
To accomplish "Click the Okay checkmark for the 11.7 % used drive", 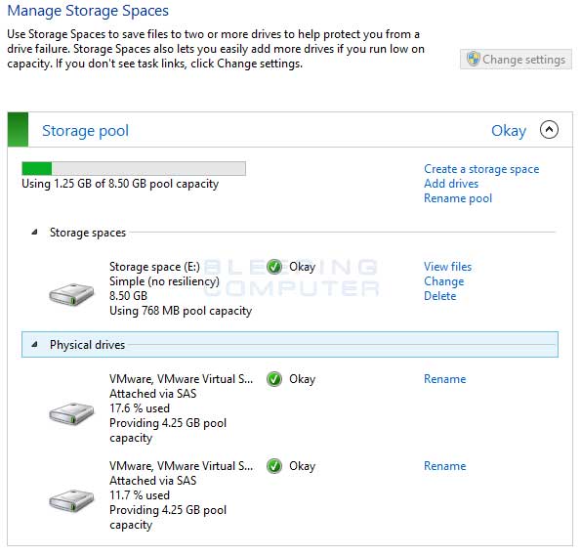I will click(x=274, y=466).
